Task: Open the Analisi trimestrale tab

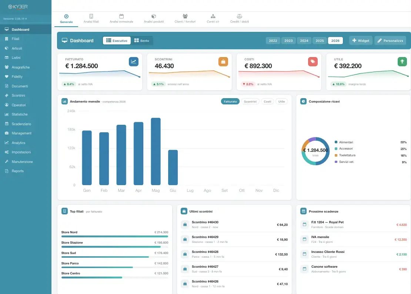Action: pyautogui.click(x=121, y=19)
